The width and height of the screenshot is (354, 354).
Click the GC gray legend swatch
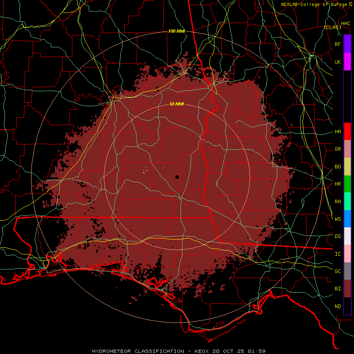tap(347, 271)
